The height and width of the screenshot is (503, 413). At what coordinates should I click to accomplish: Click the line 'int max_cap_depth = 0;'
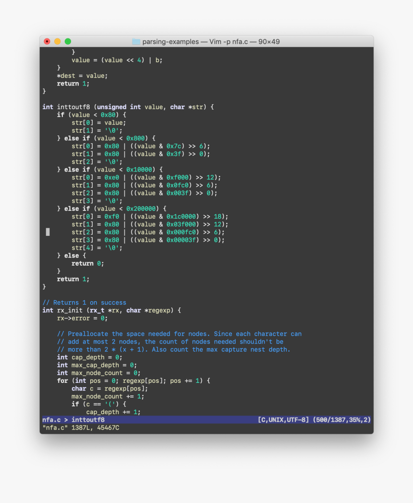97,365
